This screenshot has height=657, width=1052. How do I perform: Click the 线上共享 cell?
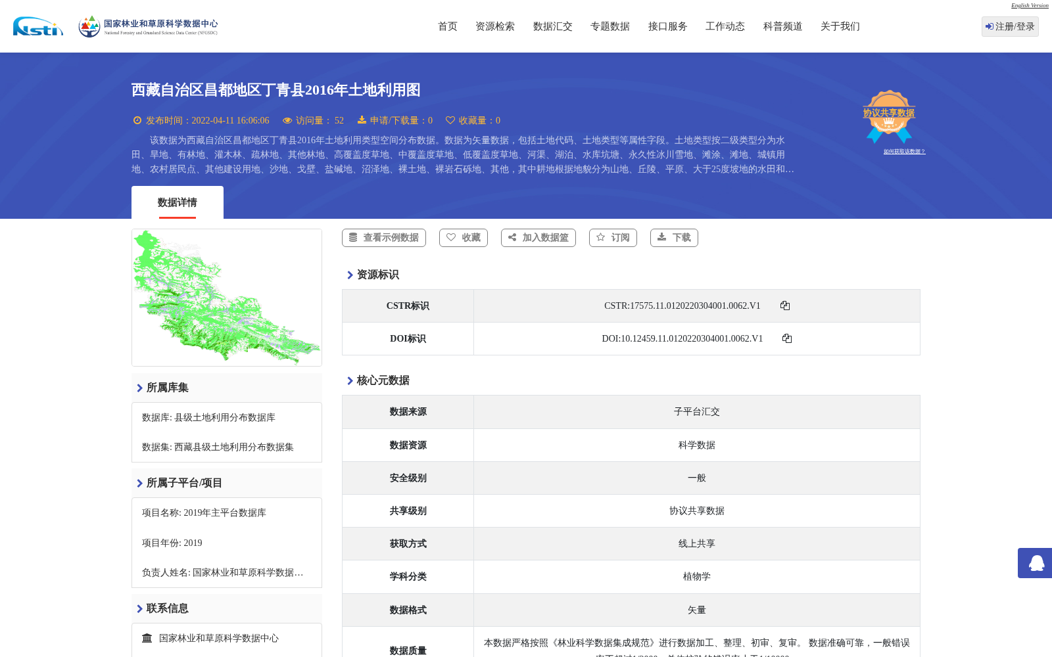pyautogui.click(x=697, y=544)
